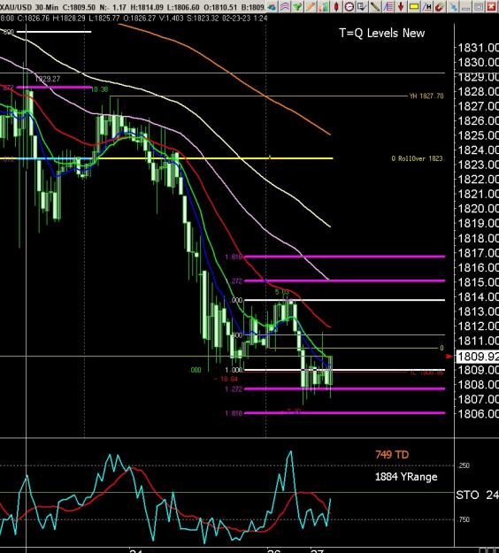Click the 1823.00 price axis value
This screenshot has width=499, height=553.
(x=478, y=165)
